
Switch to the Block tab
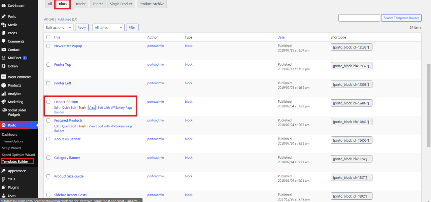[63, 4]
